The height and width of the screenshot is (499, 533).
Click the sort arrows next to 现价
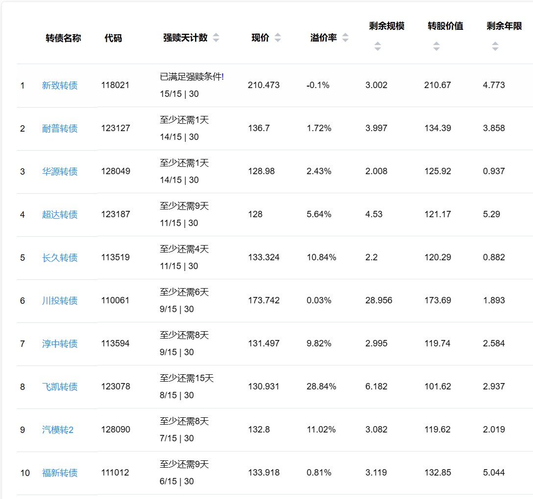point(278,38)
